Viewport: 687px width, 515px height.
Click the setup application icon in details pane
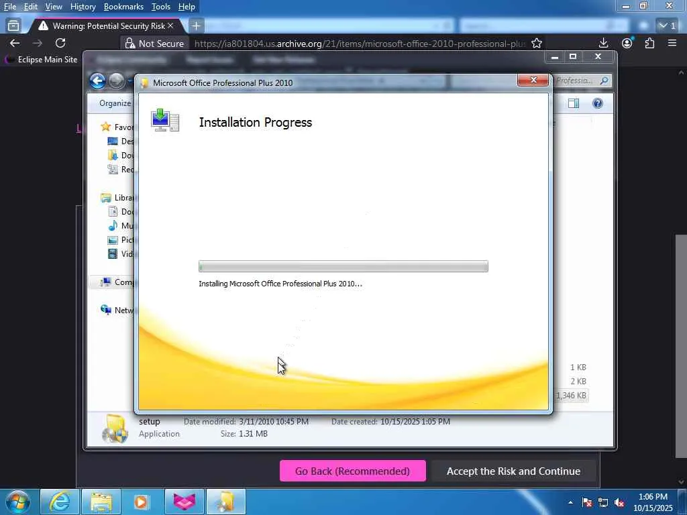(115, 428)
